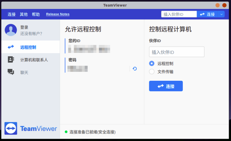Expand the header connect dropdown arrow
Screen dimensions: 231x141
(221, 14)
